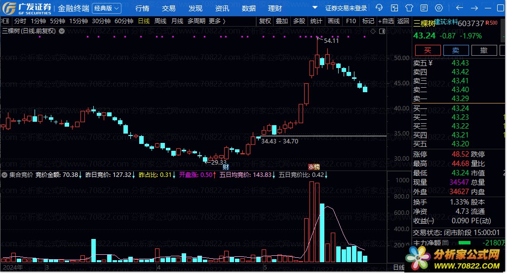Click the 卖五 price 43.43

(460, 63)
